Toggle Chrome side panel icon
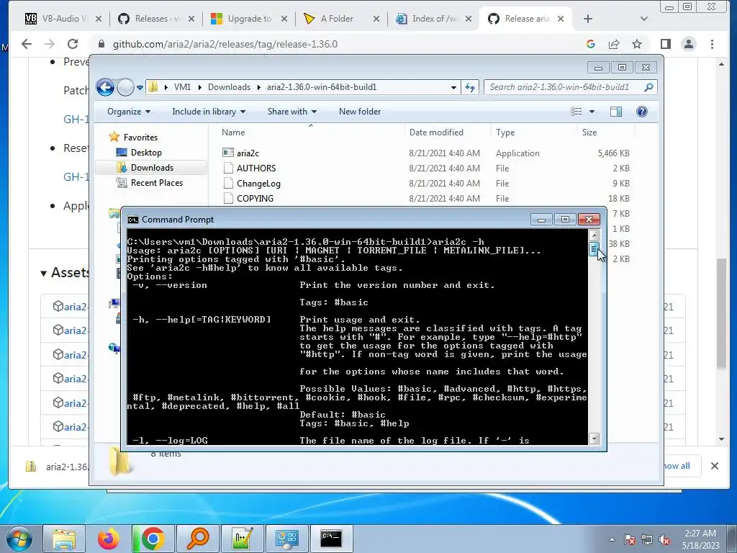Viewport: 737px width, 553px height. [x=666, y=44]
